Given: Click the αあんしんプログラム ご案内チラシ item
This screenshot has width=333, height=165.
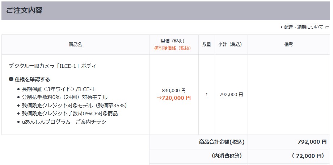Looking at the screenshot, I should 64,122.
